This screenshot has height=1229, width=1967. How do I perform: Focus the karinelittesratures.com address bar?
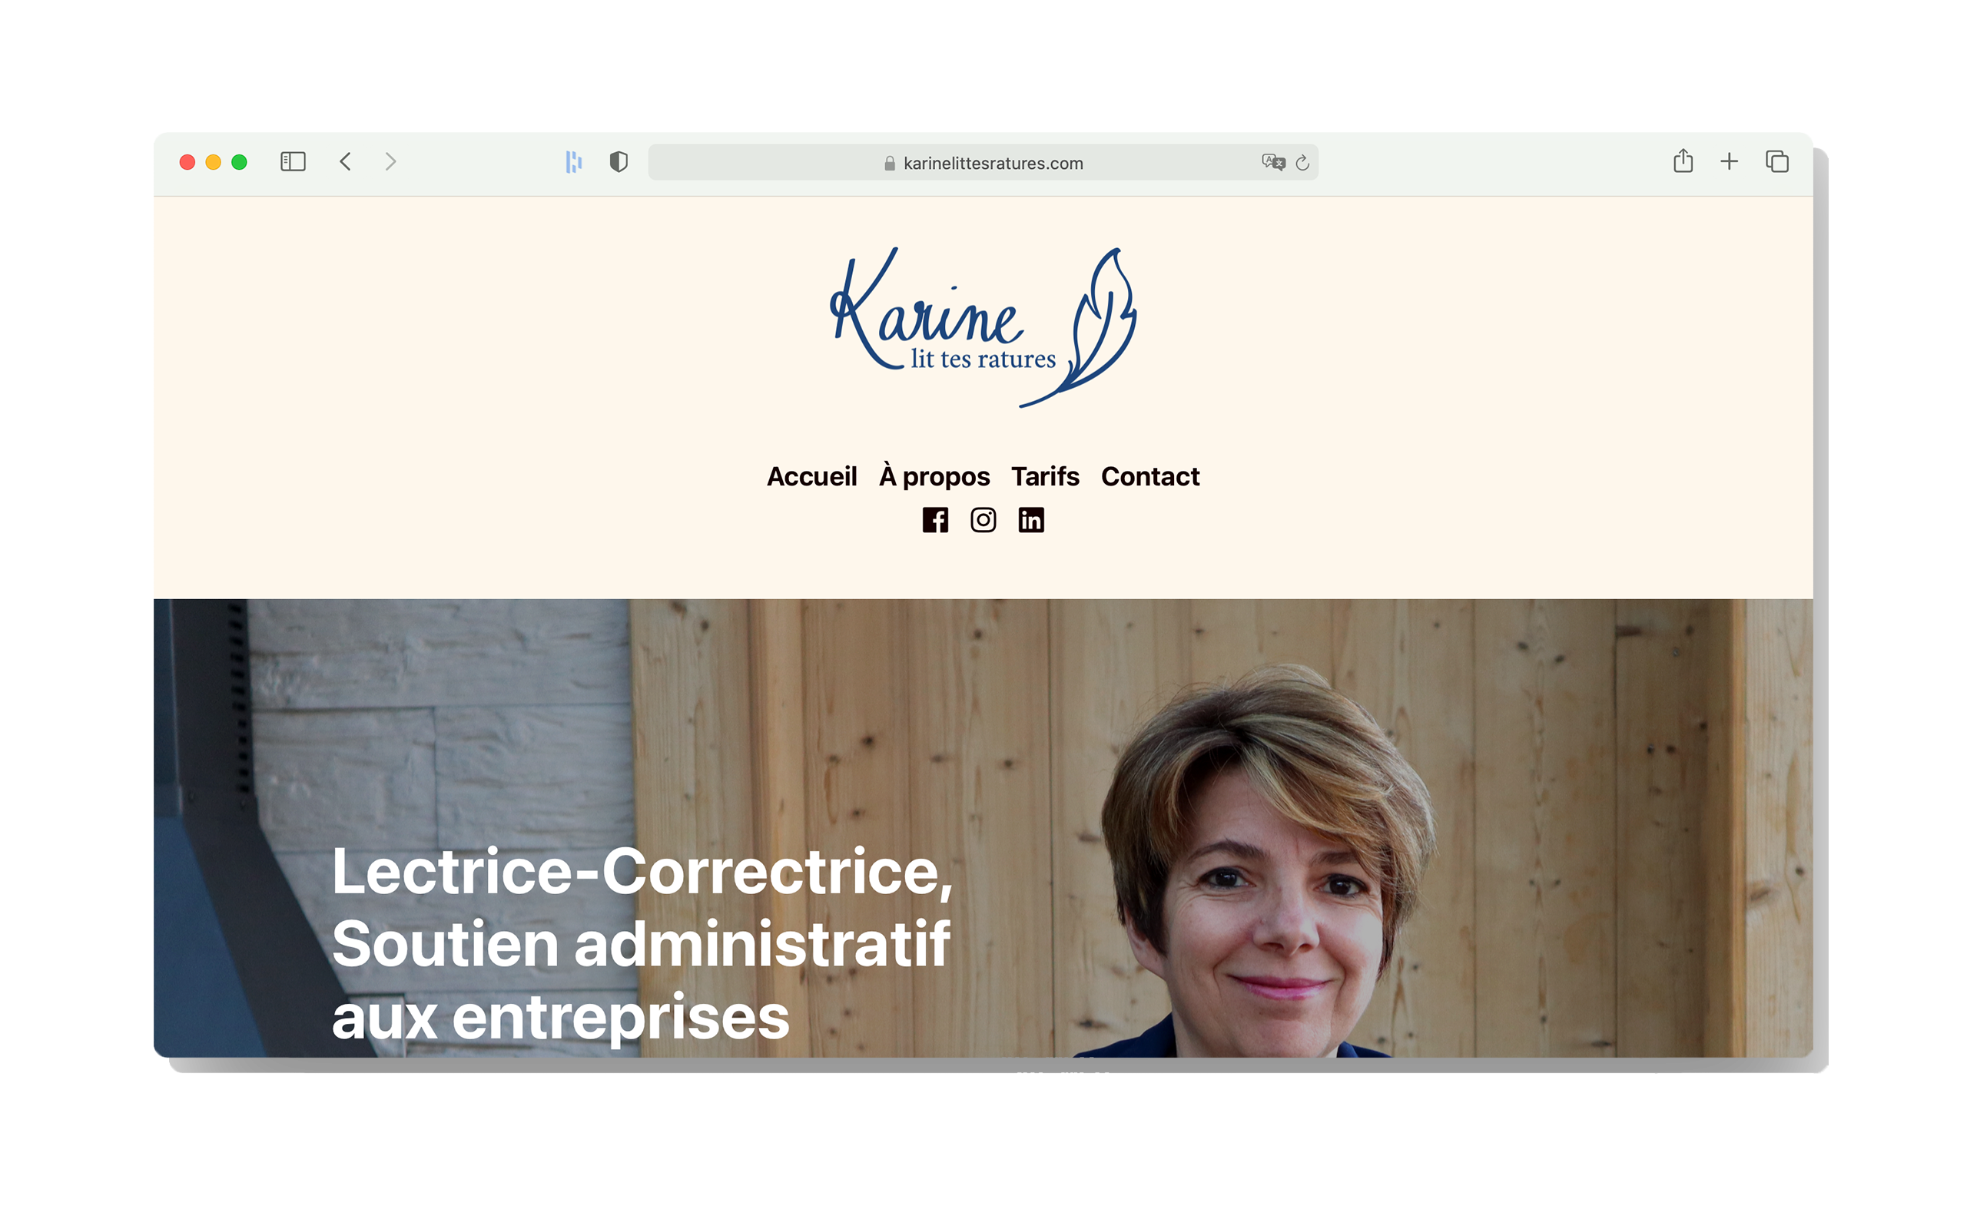983,163
